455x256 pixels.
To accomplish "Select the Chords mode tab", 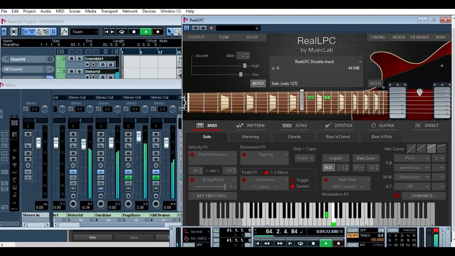I will [294, 137].
